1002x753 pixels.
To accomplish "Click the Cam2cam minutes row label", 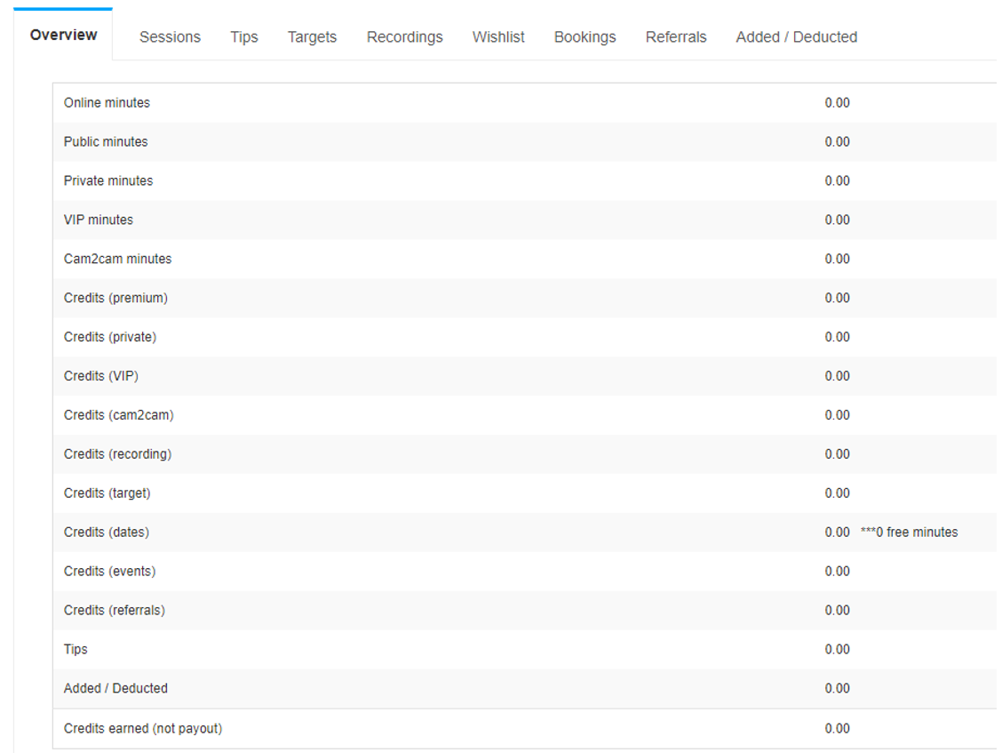I will (x=117, y=259).
